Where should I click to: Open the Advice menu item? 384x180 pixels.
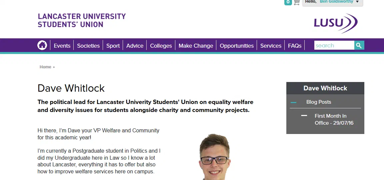tap(135, 46)
